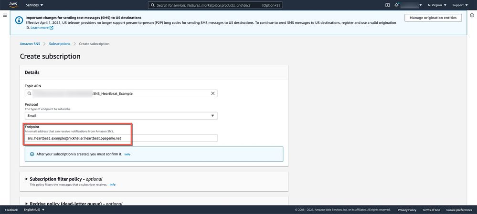Click the Feedback button in footer
Screen dimensions: 477x214
click(x=11, y=210)
